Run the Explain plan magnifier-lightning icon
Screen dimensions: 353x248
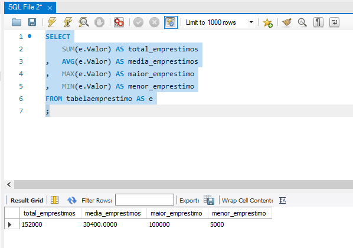(83, 22)
